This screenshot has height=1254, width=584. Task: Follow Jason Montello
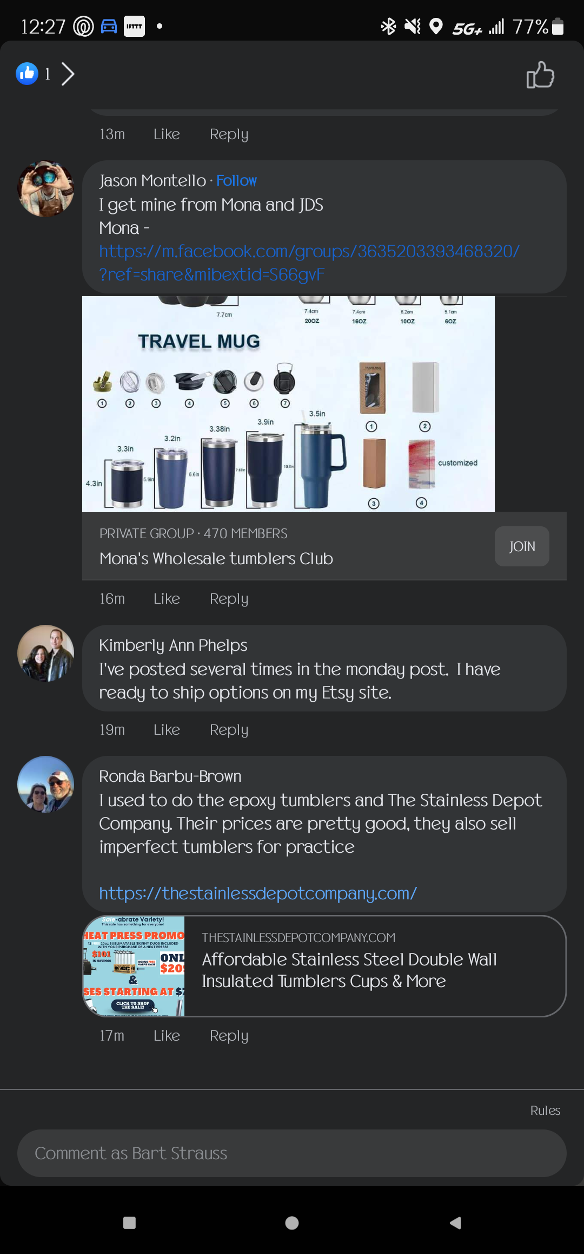[x=236, y=181]
